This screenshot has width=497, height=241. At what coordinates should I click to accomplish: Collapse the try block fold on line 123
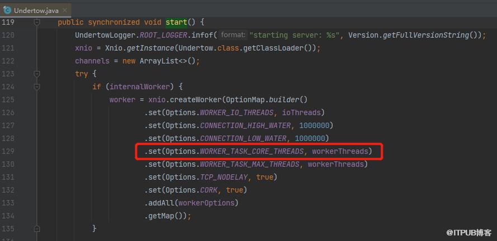click(x=37, y=74)
